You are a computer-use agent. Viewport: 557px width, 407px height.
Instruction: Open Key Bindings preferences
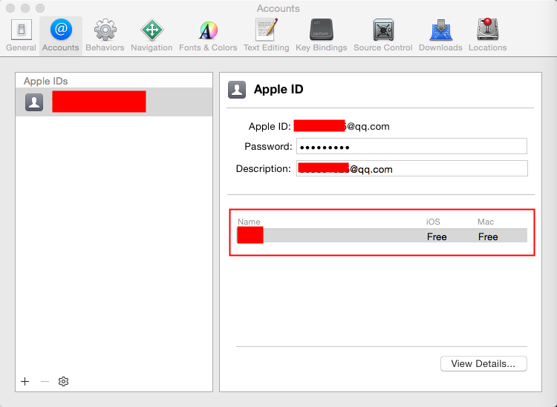click(321, 36)
